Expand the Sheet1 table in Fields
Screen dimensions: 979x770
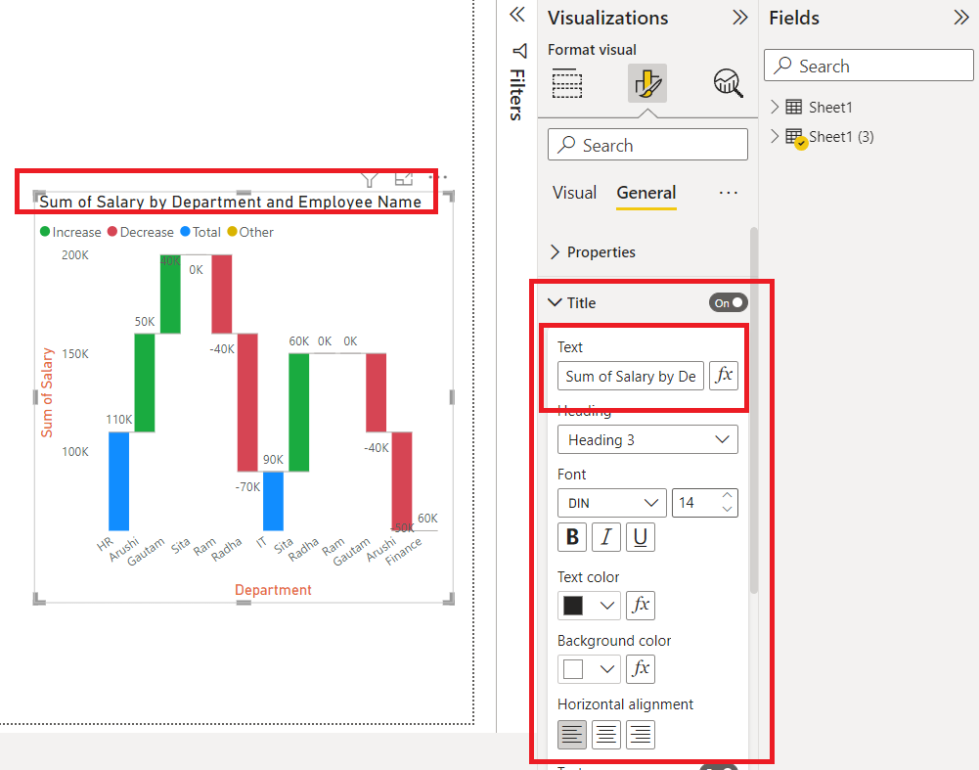[x=773, y=106]
